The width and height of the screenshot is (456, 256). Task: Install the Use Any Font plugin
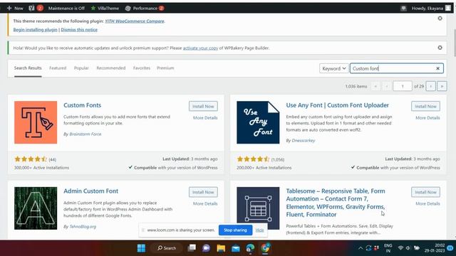(x=425, y=106)
